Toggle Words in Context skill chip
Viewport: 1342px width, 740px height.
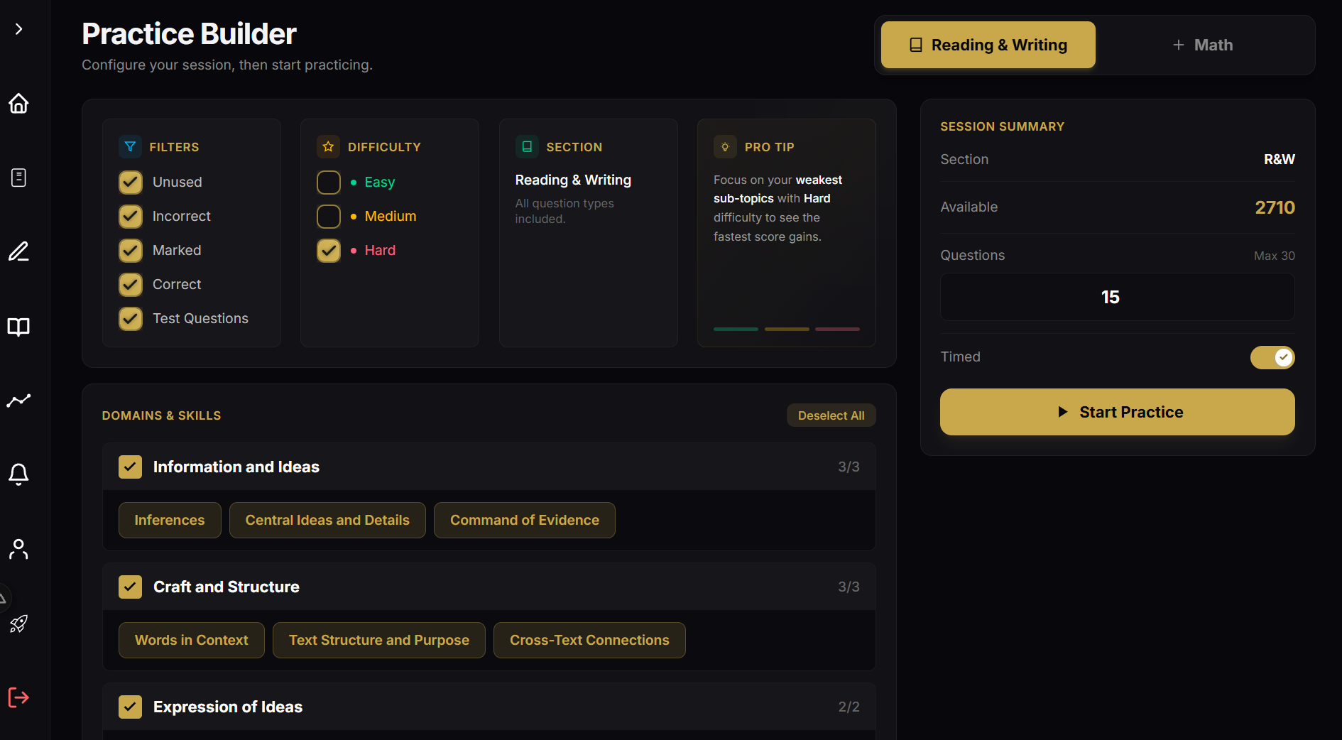click(x=192, y=640)
